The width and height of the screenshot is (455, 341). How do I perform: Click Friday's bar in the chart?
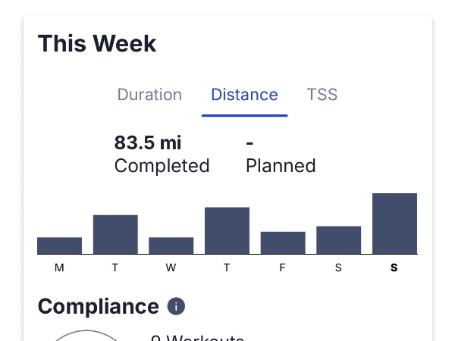point(283,242)
